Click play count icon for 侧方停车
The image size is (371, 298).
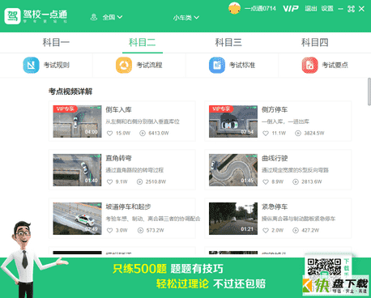(298, 133)
